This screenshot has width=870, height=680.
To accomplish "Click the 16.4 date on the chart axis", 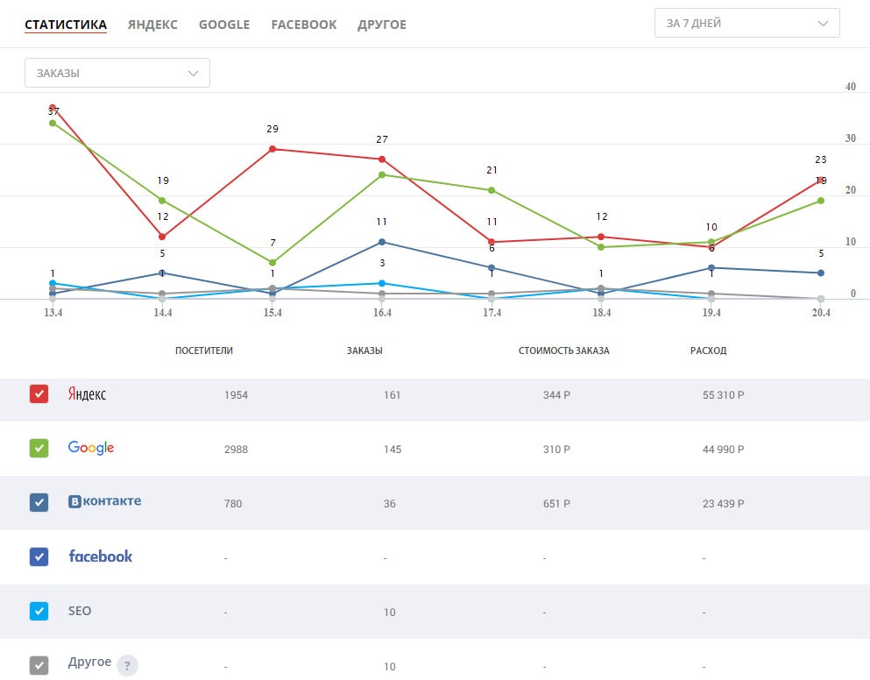I will (x=382, y=313).
